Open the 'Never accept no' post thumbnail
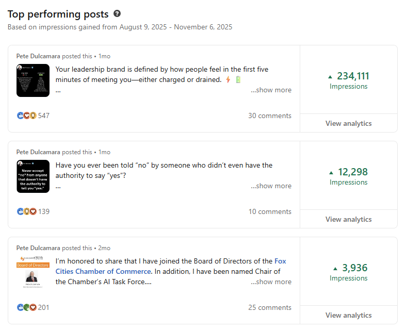Viewport: 407px width, 329px height. pos(33,176)
